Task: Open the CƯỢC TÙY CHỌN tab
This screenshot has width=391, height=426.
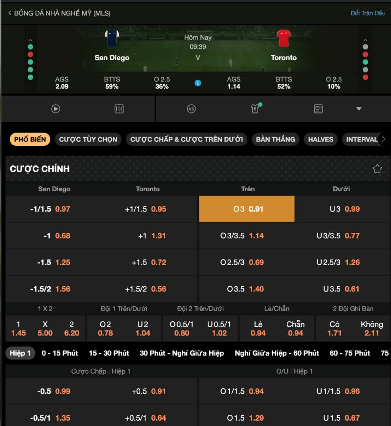Action: coord(87,139)
